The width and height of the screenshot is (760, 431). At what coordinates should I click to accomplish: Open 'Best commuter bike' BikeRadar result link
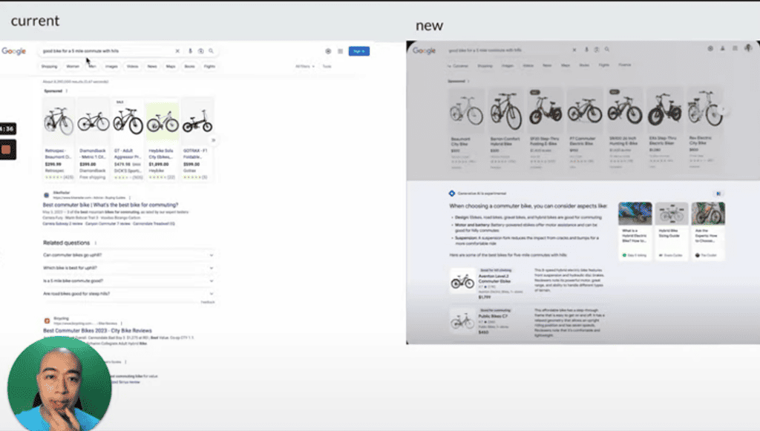pos(111,205)
